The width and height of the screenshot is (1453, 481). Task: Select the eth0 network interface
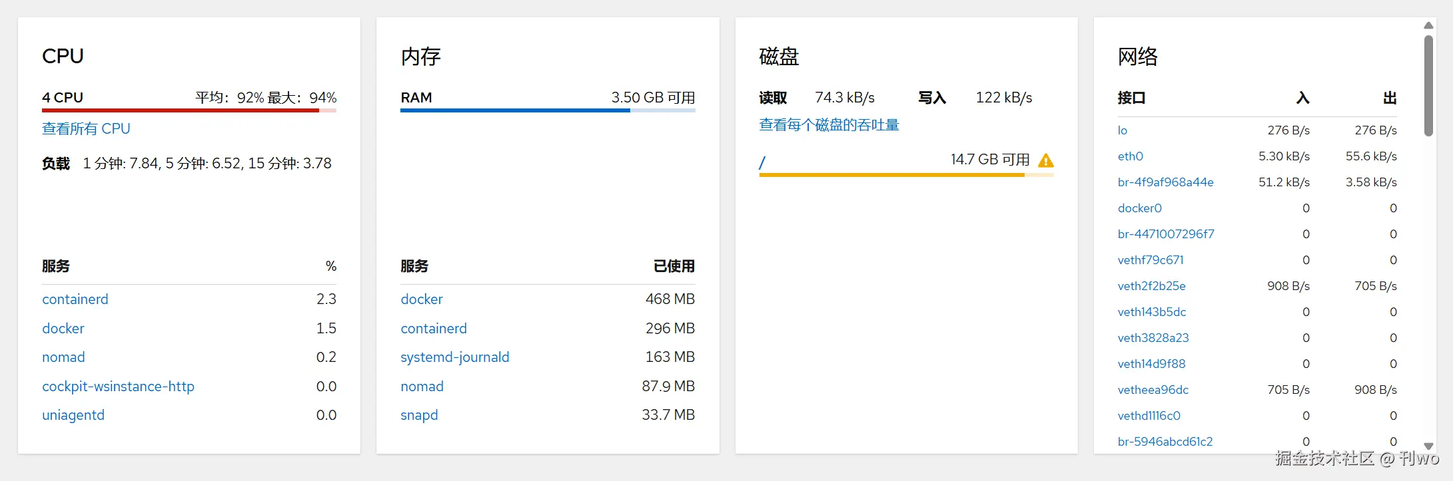tap(1130, 156)
